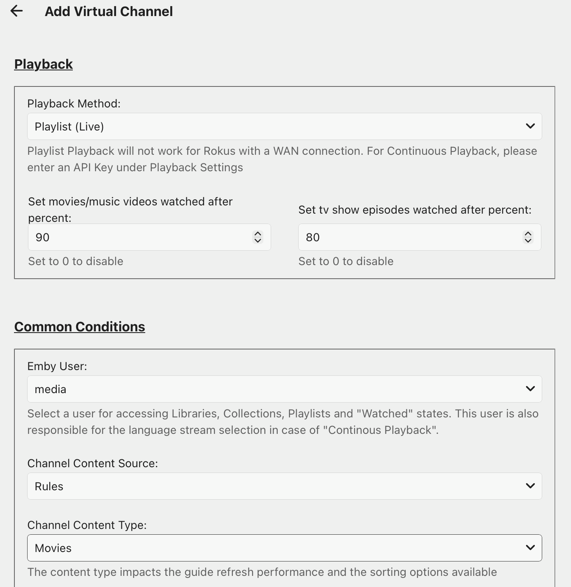The height and width of the screenshot is (587, 571).
Task: Click the Playback Method label
Action: pos(74,104)
